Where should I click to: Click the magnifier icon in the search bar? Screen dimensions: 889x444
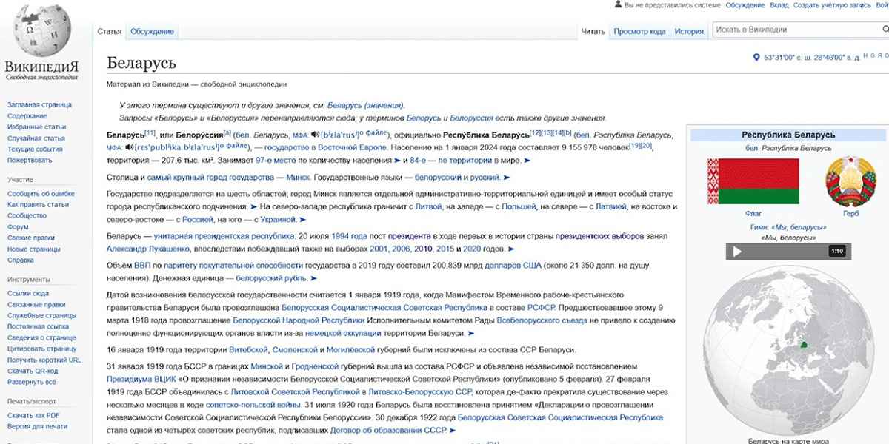pyautogui.click(x=886, y=30)
